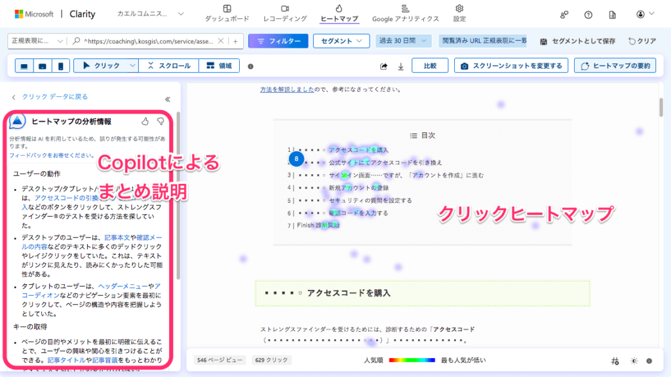Open ヒートマップの要約 button
671x377 pixels.
[615, 66]
